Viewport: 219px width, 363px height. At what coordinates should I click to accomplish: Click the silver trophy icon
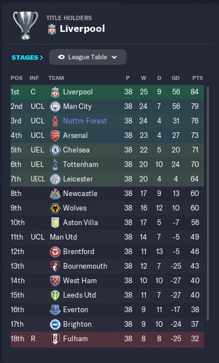click(x=26, y=25)
